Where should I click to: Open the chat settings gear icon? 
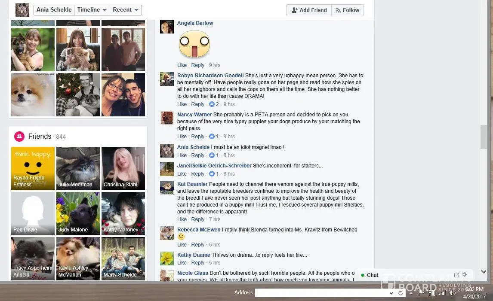click(464, 275)
